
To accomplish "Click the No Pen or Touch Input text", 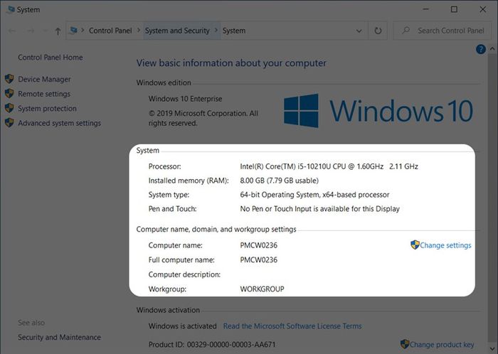I will (x=319, y=209).
